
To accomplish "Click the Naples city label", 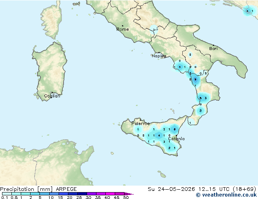I will click(159, 56).
